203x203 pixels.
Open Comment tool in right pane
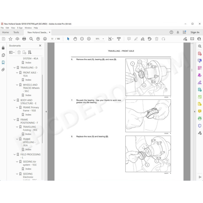pyautogui.click(x=200, y=111)
